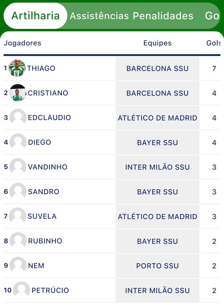Tap Suvela's placeholder avatar icon
Viewport: 224px width, 305px height.
pos(18,216)
